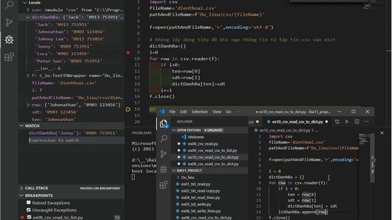
Task: Collapse the BREAKPOINTS section
Action: point(22,196)
